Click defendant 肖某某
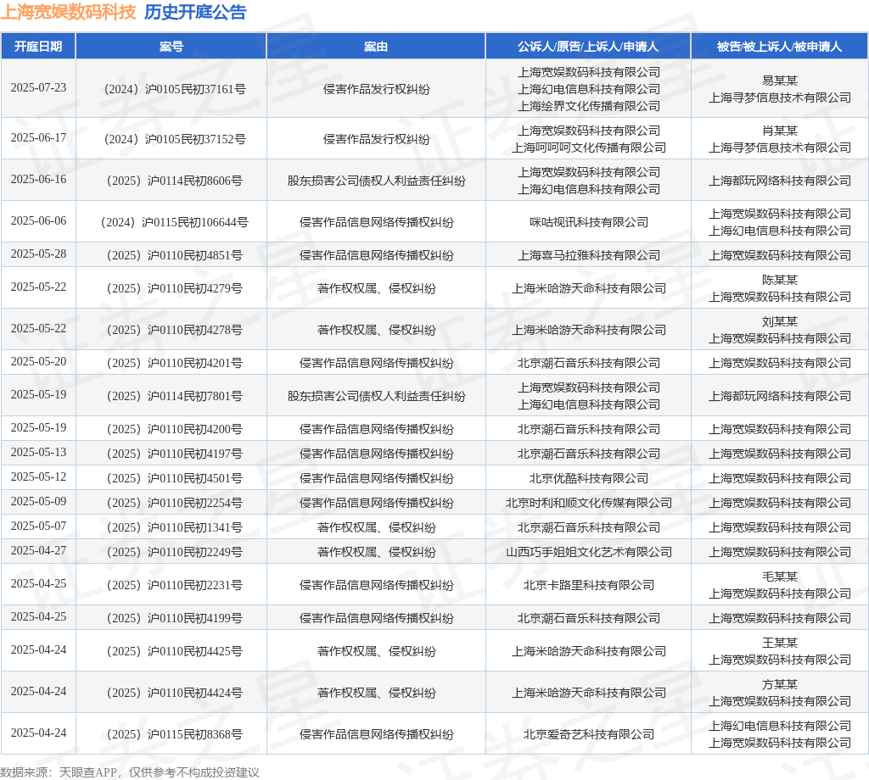 (x=780, y=131)
